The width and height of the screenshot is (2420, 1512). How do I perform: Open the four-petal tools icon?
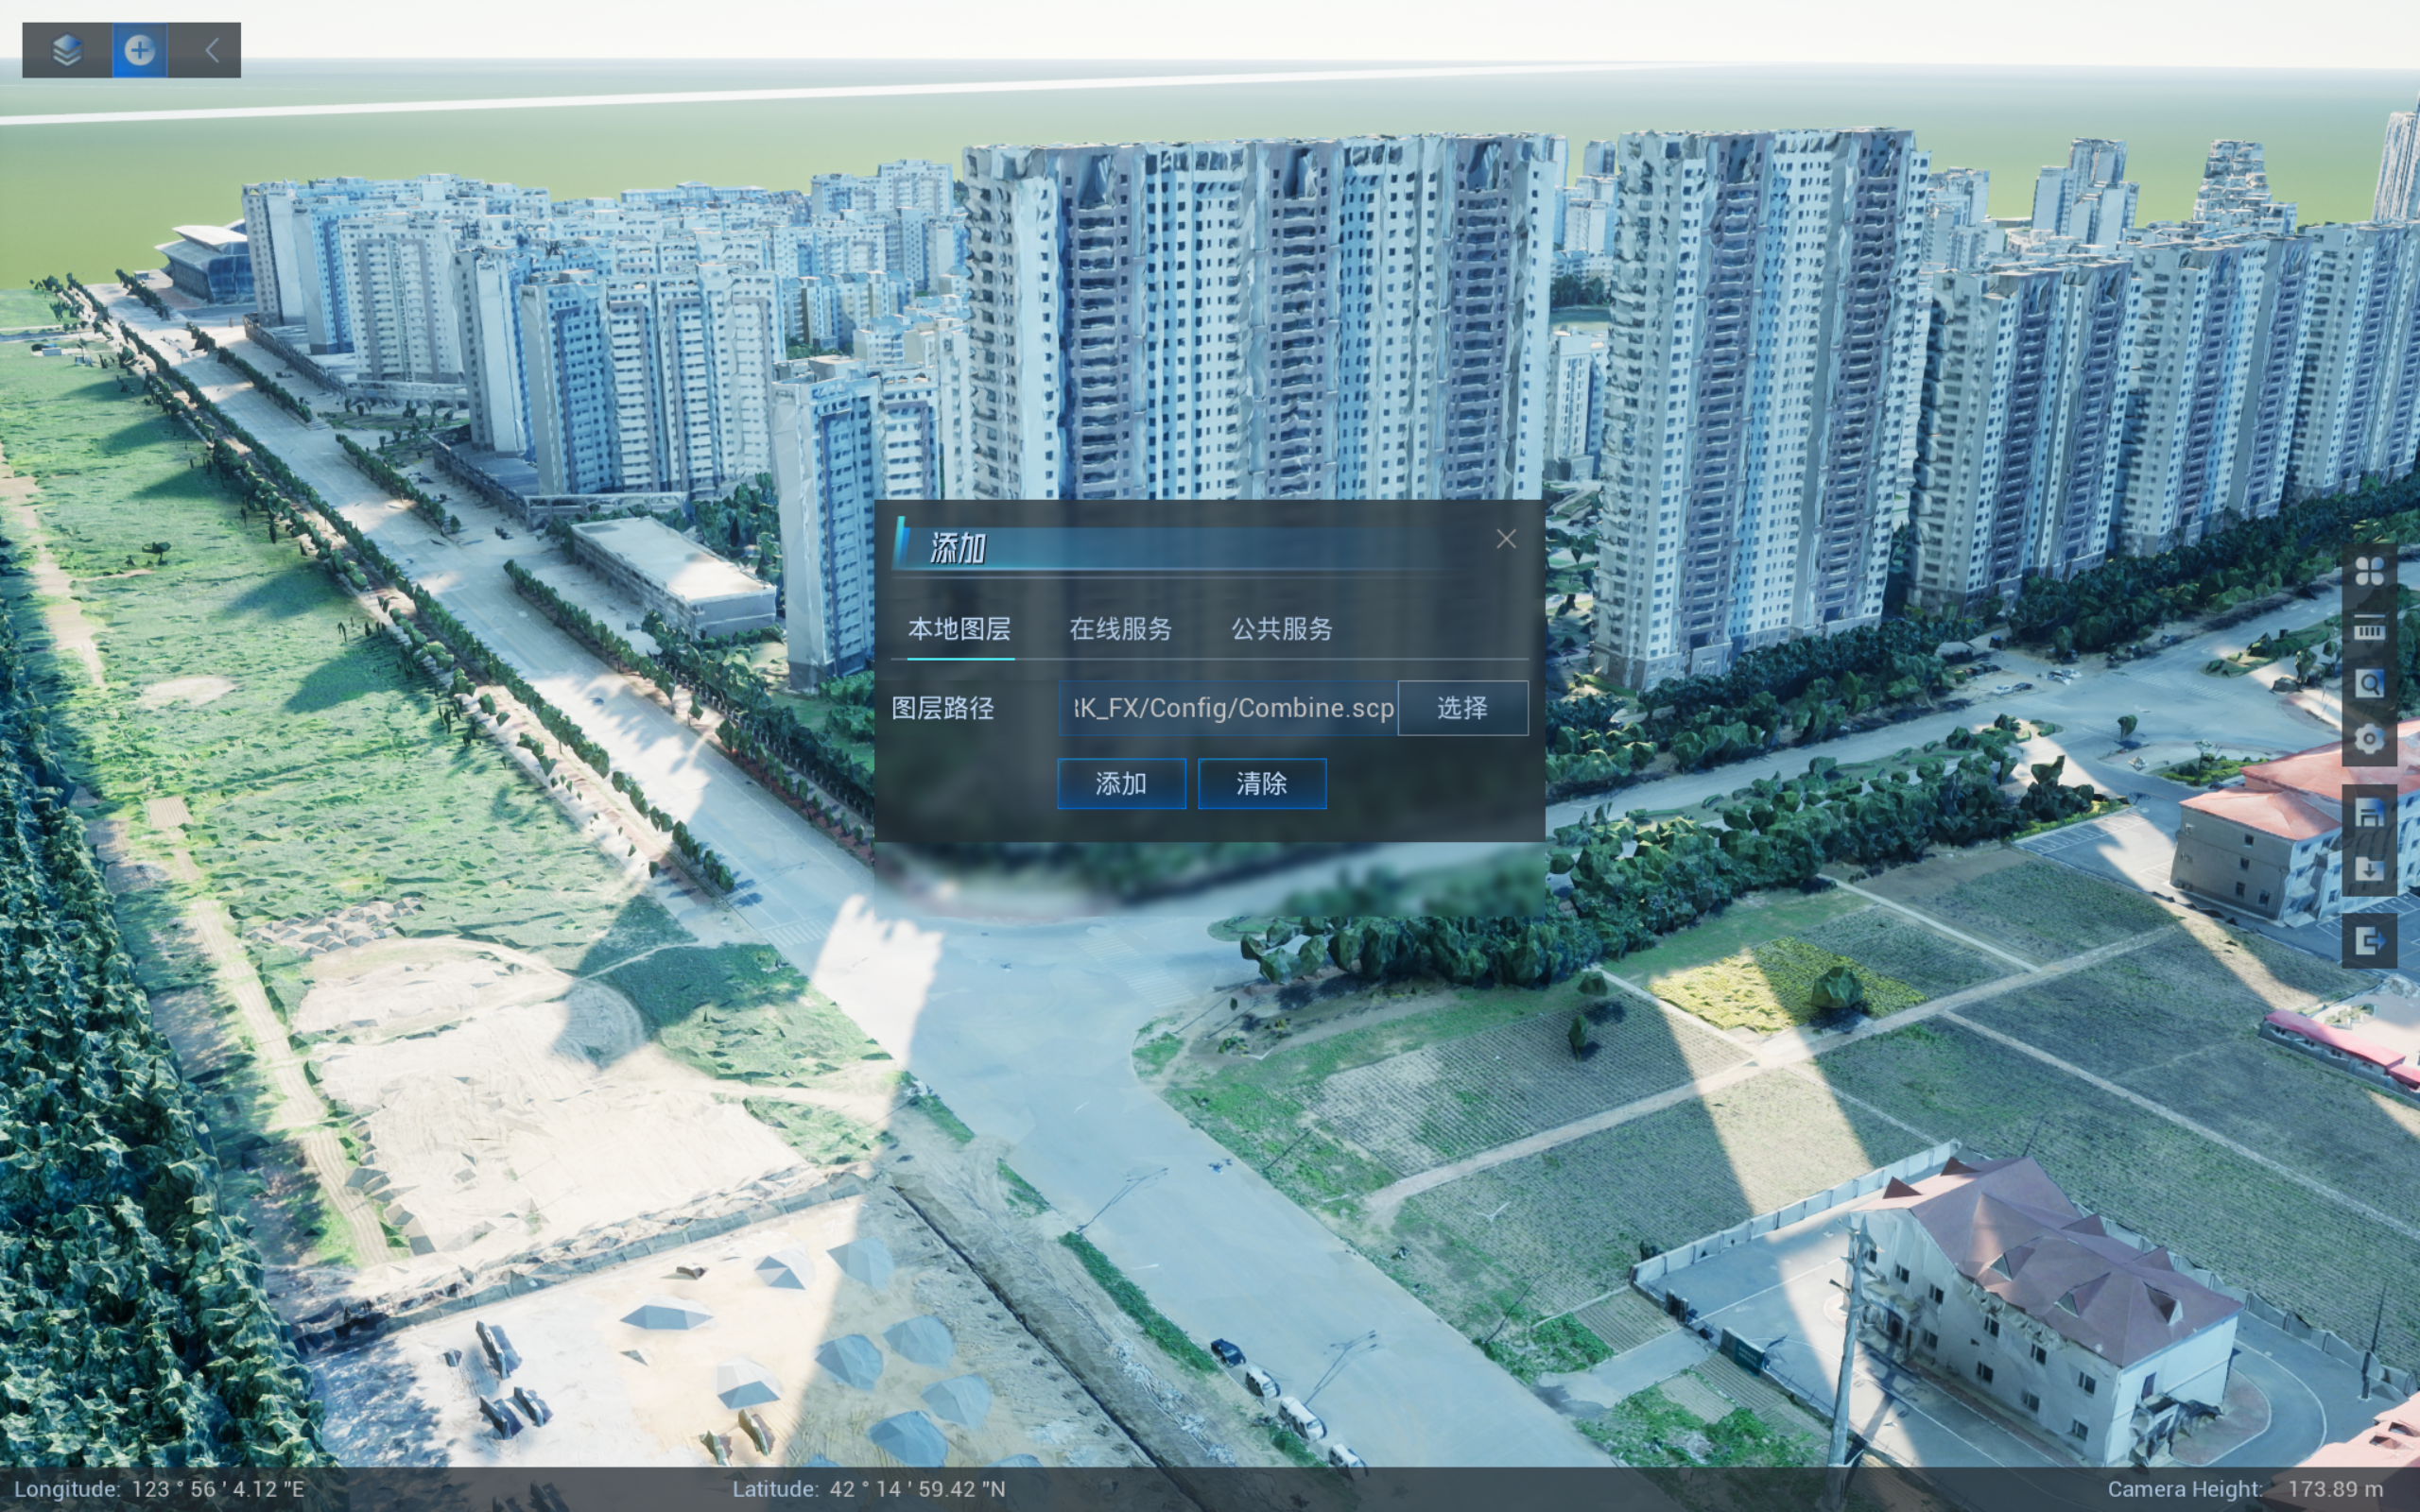click(2369, 572)
